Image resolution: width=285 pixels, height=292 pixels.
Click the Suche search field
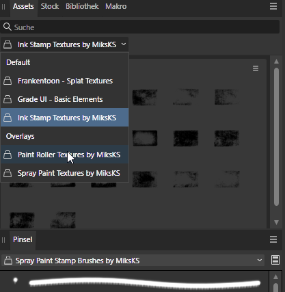[140, 27]
